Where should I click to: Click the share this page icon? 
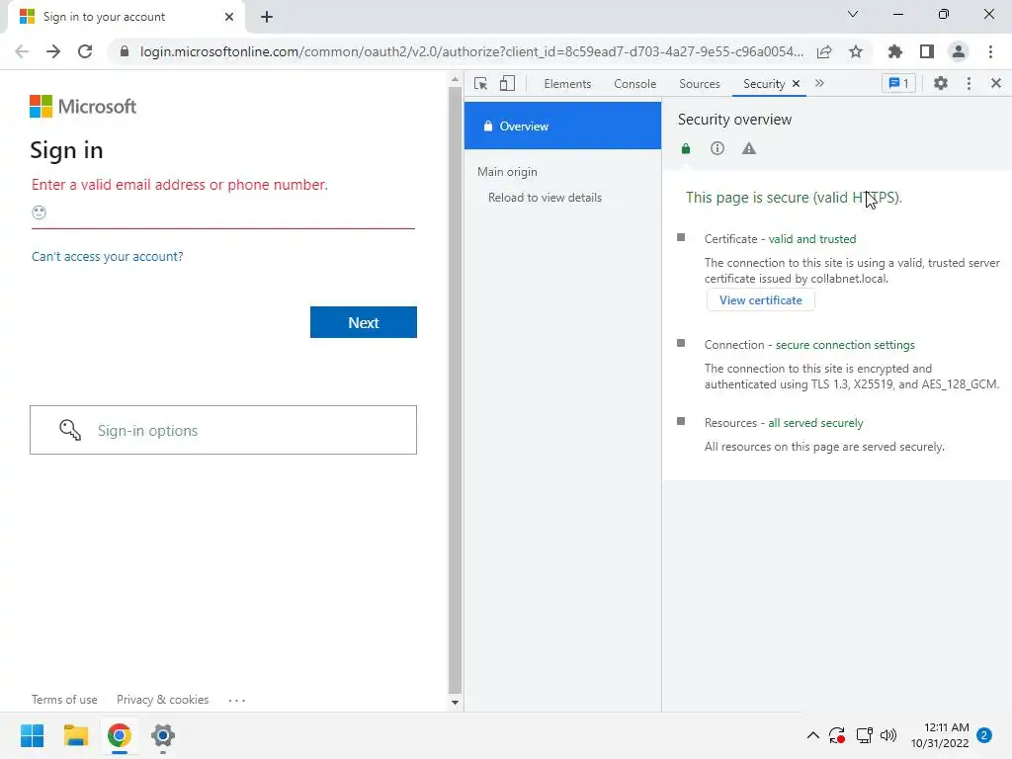[x=824, y=51]
